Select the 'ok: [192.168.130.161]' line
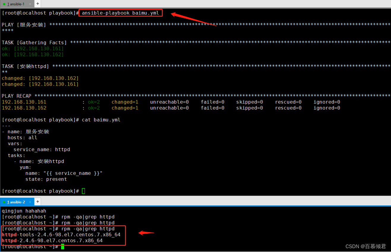The height and width of the screenshot is (252, 391). (x=33, y=49)
